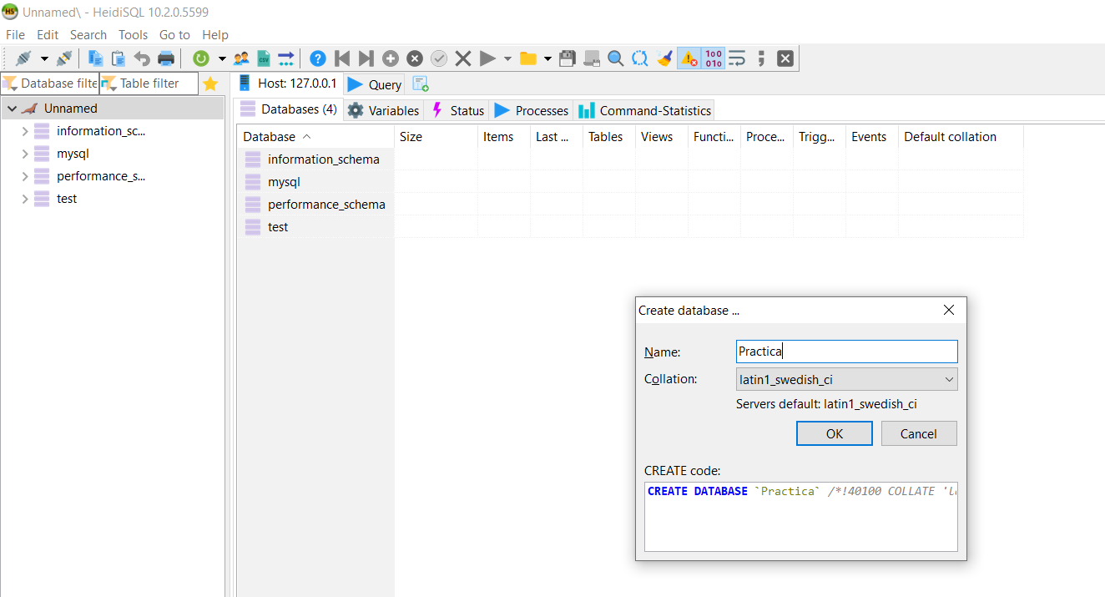The image size is (1105, 597).
Task: Open the File menu
Action: coord(15,35)
